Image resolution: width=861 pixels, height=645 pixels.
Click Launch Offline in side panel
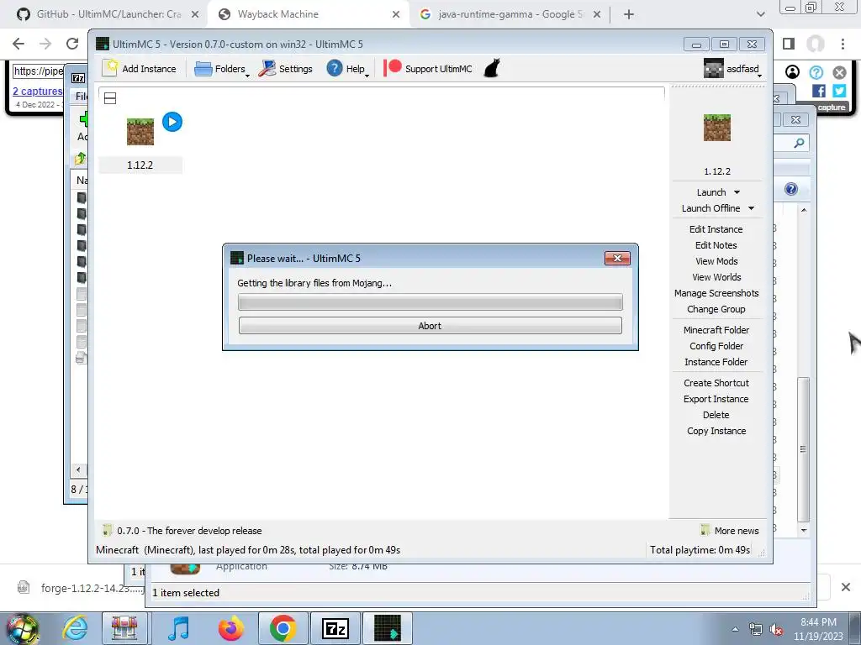tap(710, 208)
